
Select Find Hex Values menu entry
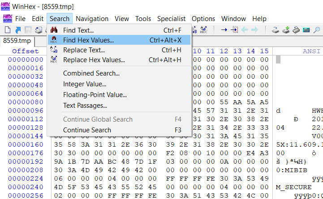[88, 40]
